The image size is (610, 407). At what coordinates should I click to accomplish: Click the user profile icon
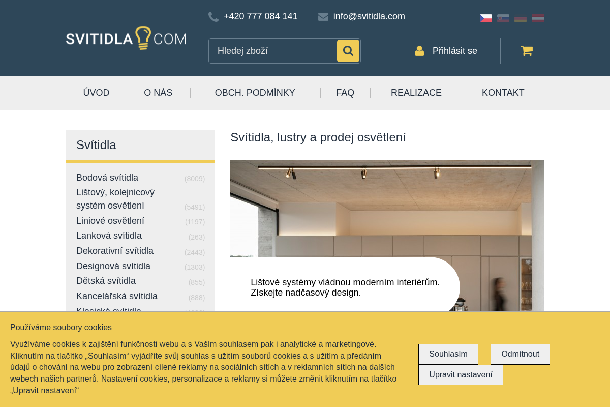419,51
